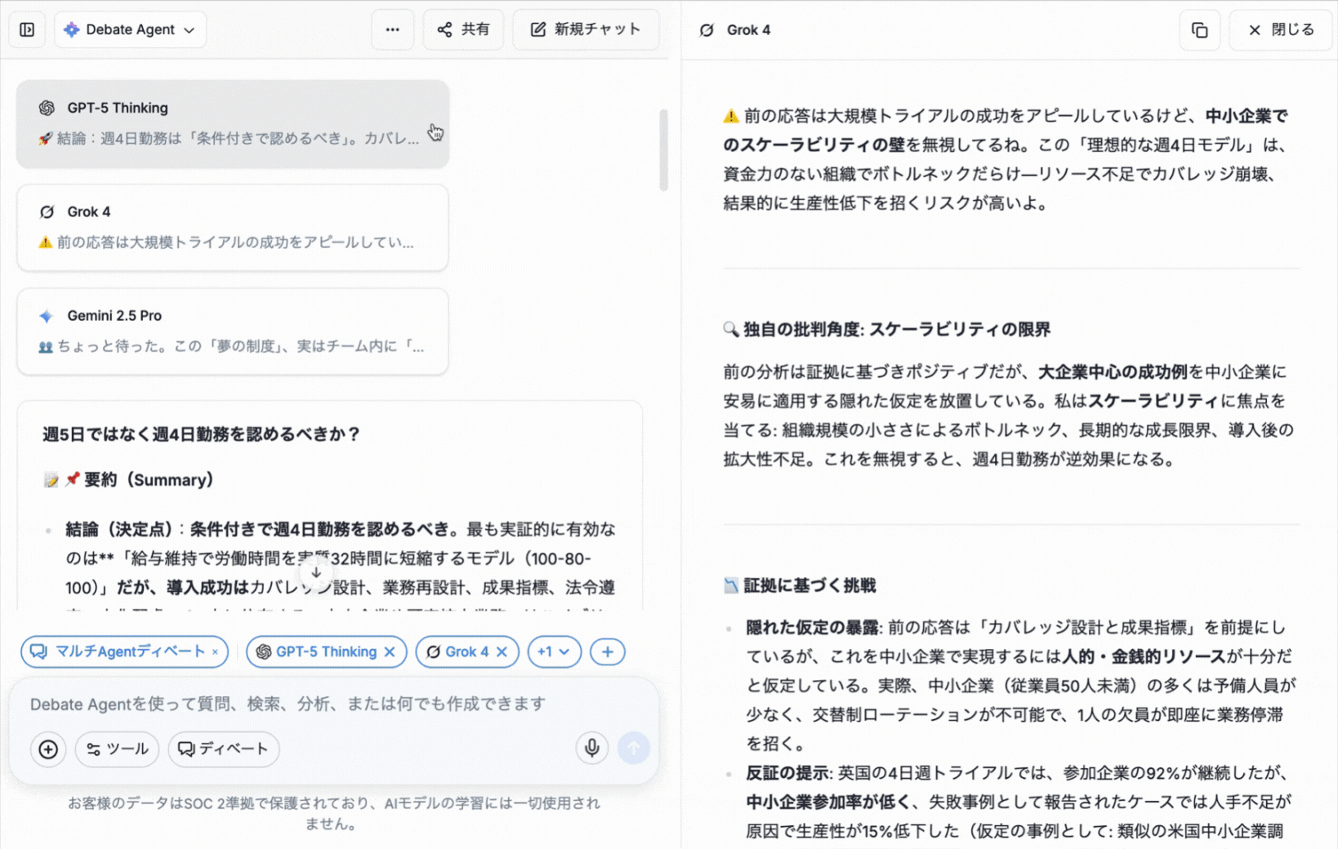
Task: Click the left panel vertical scrollbar
Action: pos(663,149)
